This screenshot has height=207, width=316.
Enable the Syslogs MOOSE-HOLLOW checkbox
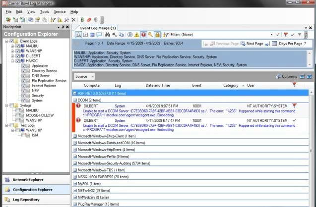click(17, 115)
